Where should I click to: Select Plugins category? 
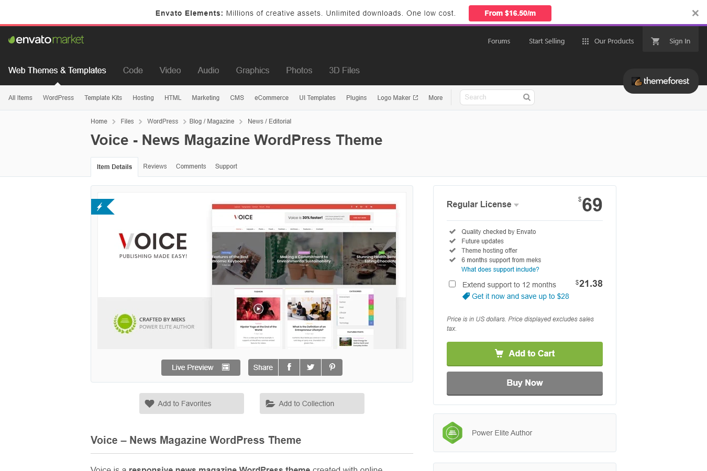[x=356, y=98]
